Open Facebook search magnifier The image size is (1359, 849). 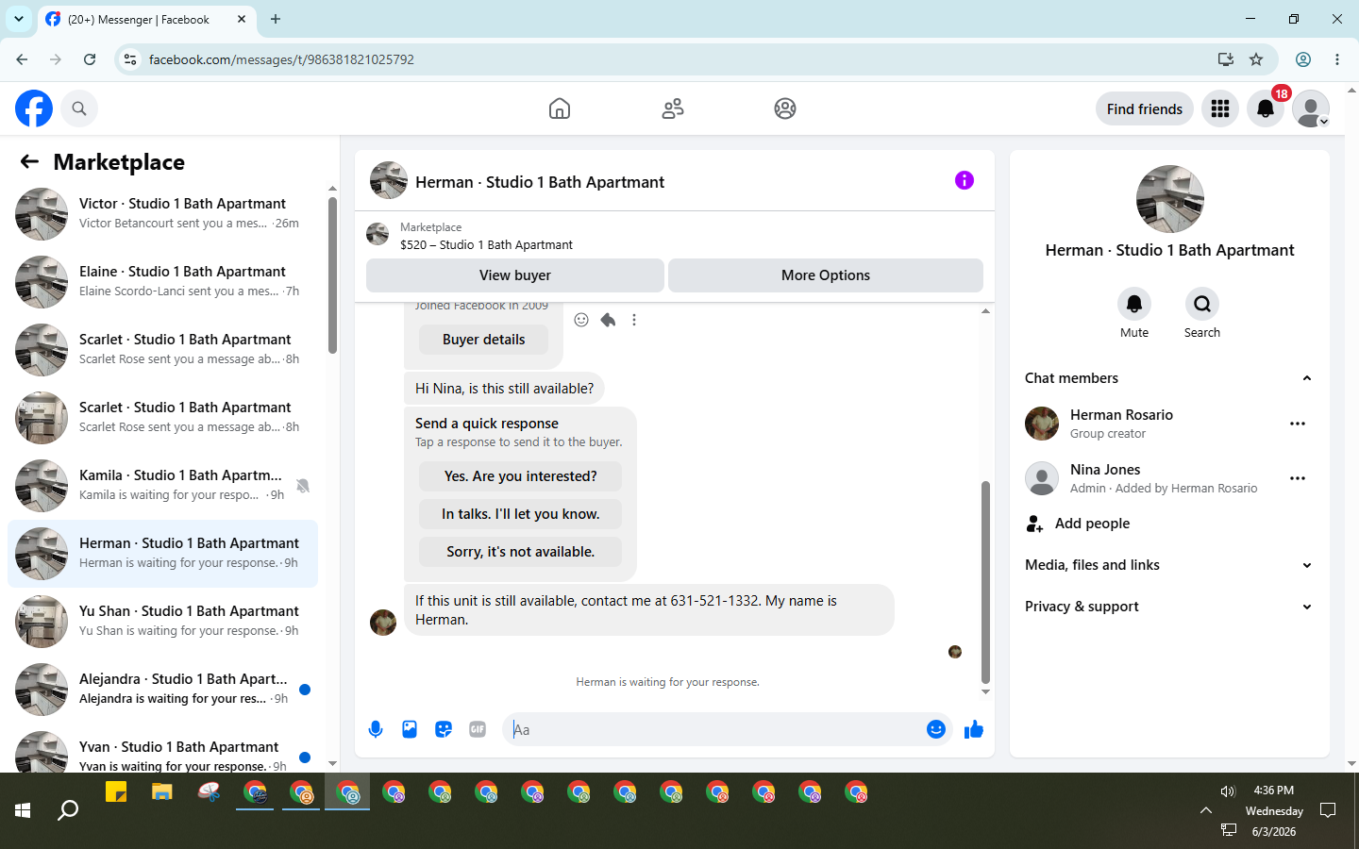coord(79,108)
